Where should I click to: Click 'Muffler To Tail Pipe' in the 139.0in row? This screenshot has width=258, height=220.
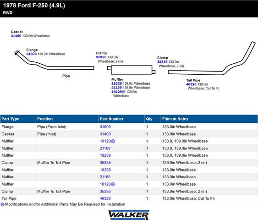[54, 163]
